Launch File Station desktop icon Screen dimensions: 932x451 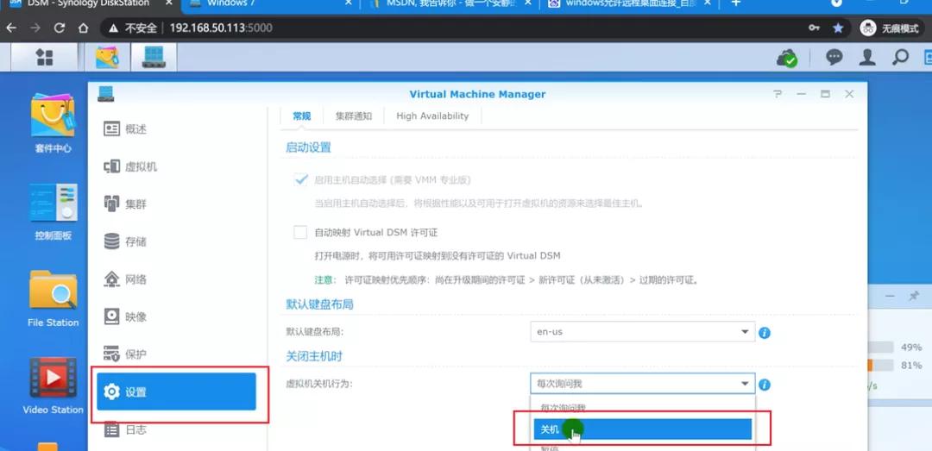(x=53, y=298)
